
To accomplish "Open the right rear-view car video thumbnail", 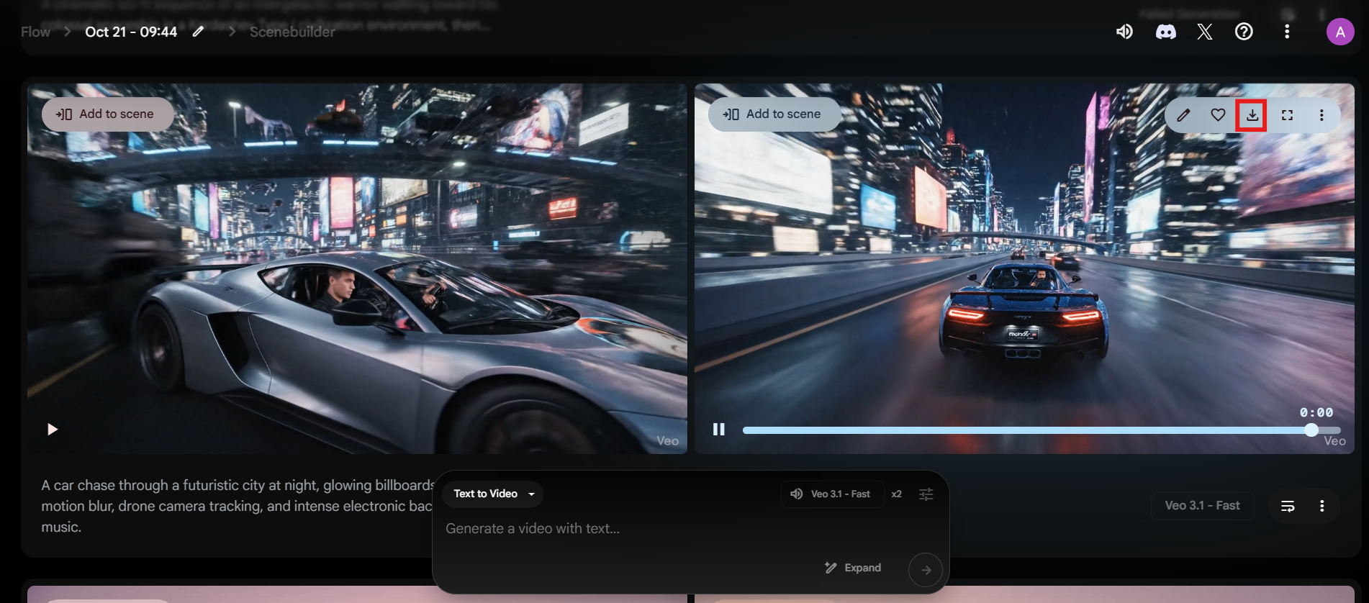I will tap(1024, 268).
